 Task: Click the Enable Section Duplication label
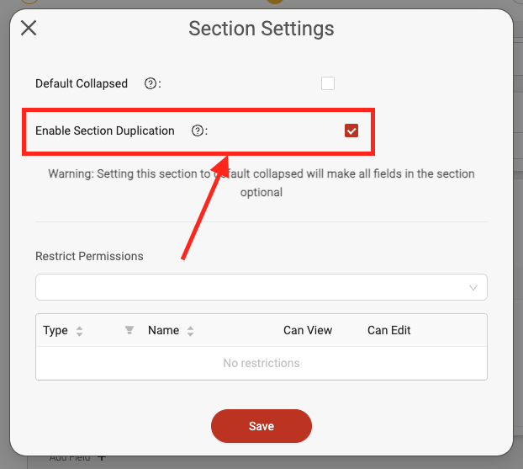pyautogui.click(x=105, y=131)
